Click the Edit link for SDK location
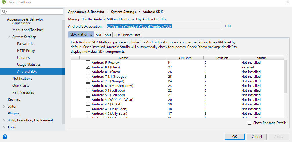 (x=228, y=26)
